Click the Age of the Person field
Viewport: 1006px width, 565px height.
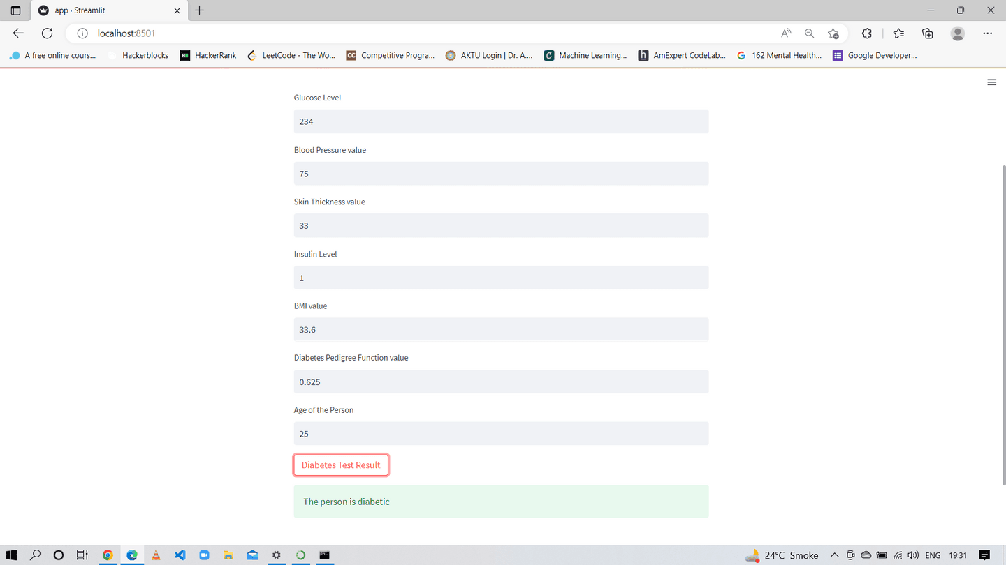pos(501,433)
